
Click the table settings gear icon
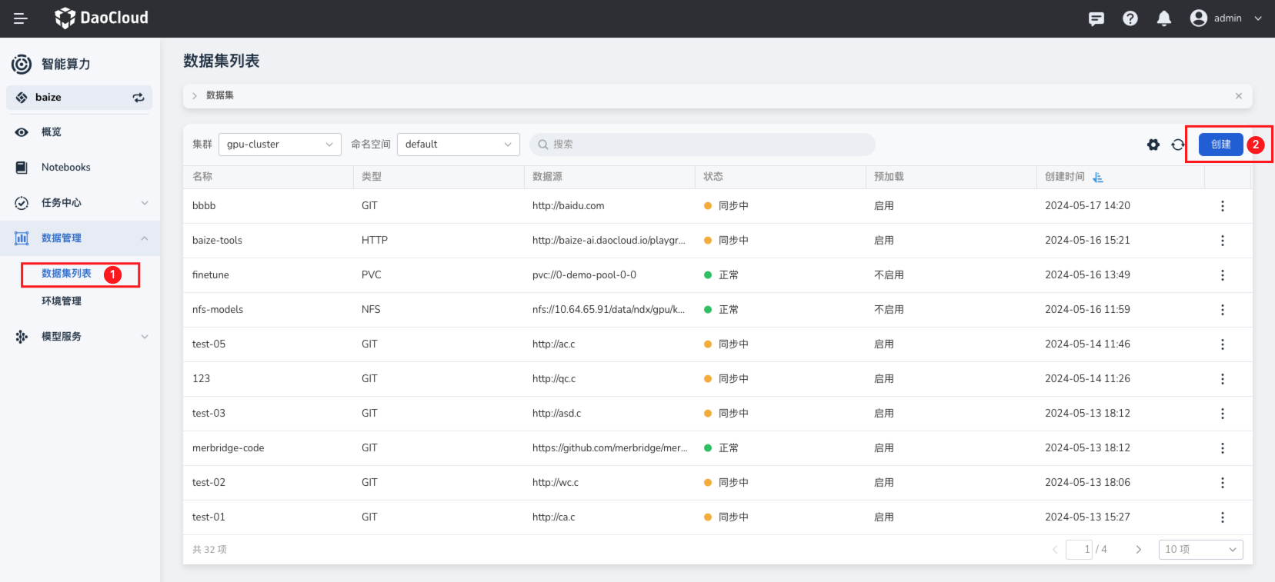1153,145
